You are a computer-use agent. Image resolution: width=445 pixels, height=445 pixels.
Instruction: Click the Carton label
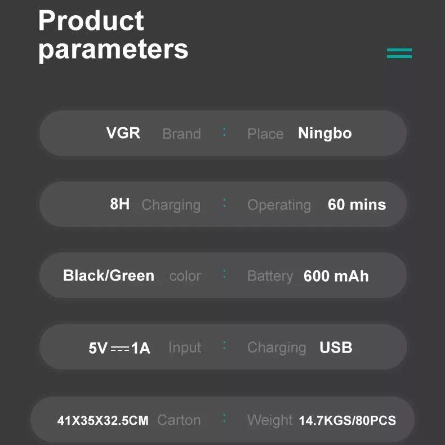[x=179, y=420]
